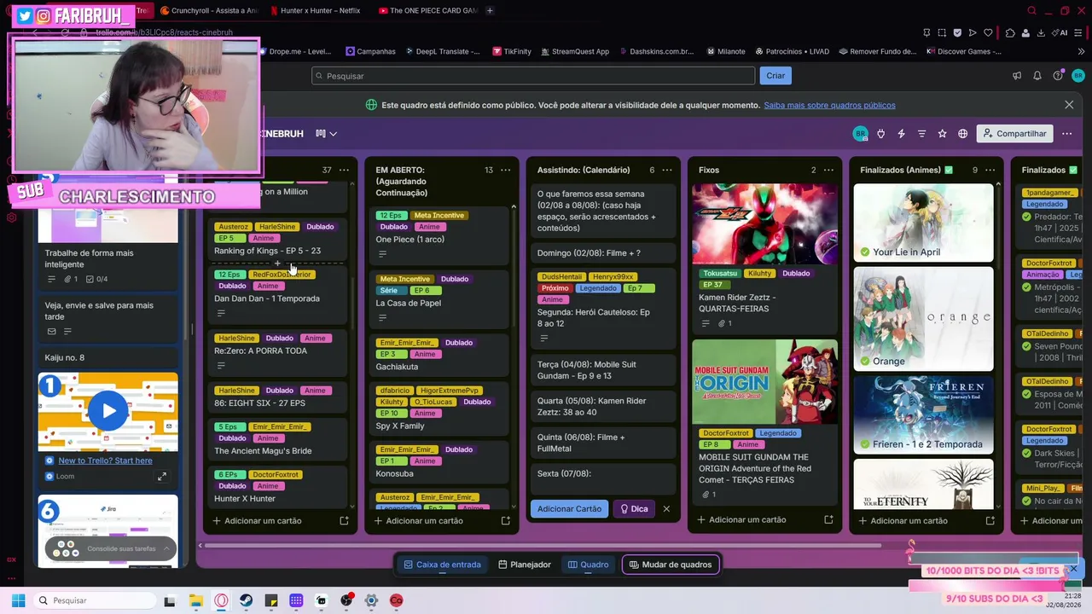Viewport: 1092px width, 614px height.
Task: Focus the Windows taskbar search box
Action: click(96, 600)
